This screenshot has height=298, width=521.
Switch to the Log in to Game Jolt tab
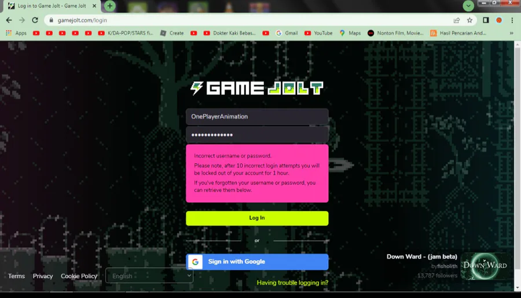tap(52, 6)
